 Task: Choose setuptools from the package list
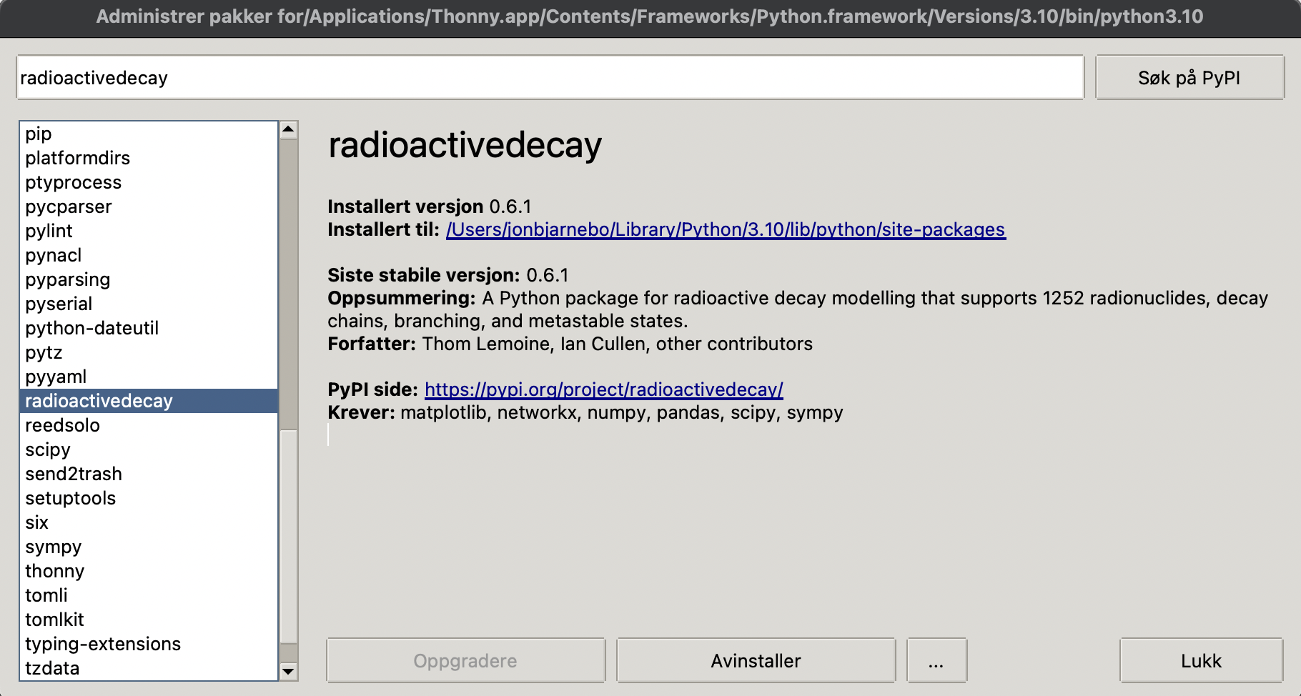(71, 499)
